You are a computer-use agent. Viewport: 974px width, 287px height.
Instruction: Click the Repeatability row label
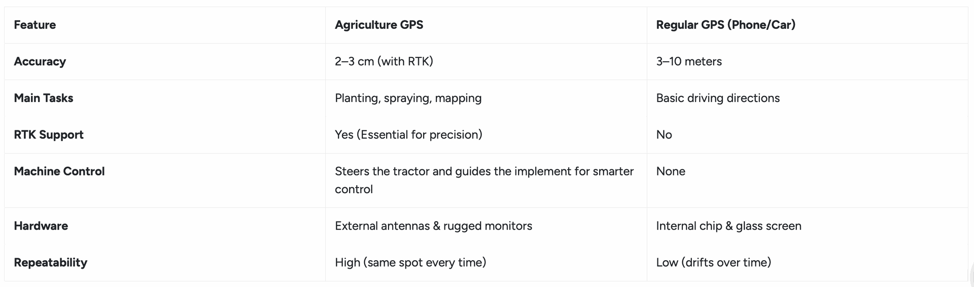pyautogui.click(x=51, y=262)
